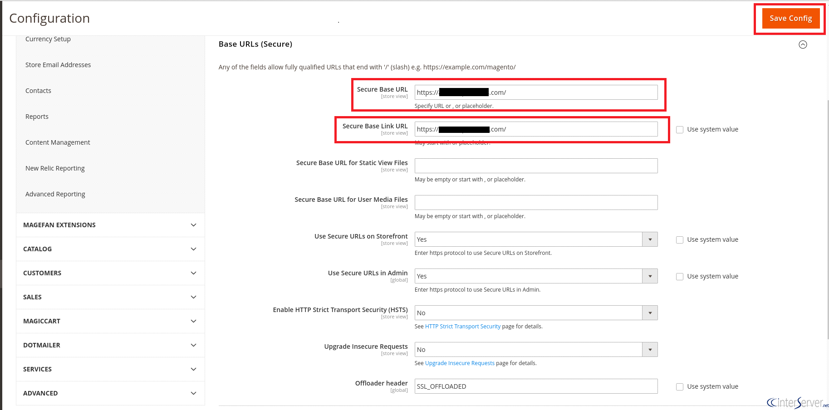Select Store Email Addresses in sidebar
This screenshot has width=829, height=410.
(58, 64)
